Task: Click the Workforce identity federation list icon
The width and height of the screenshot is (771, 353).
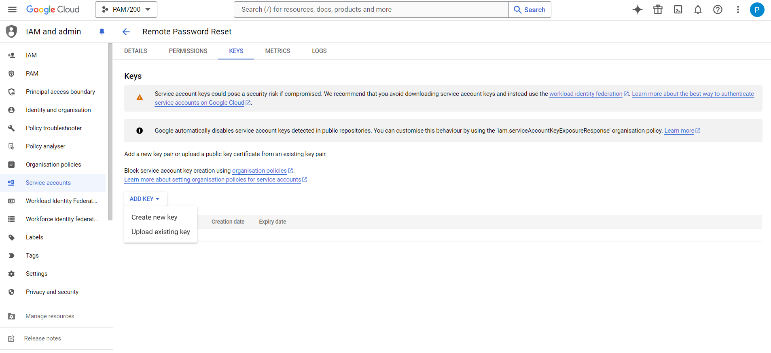Action: [11, 219]
